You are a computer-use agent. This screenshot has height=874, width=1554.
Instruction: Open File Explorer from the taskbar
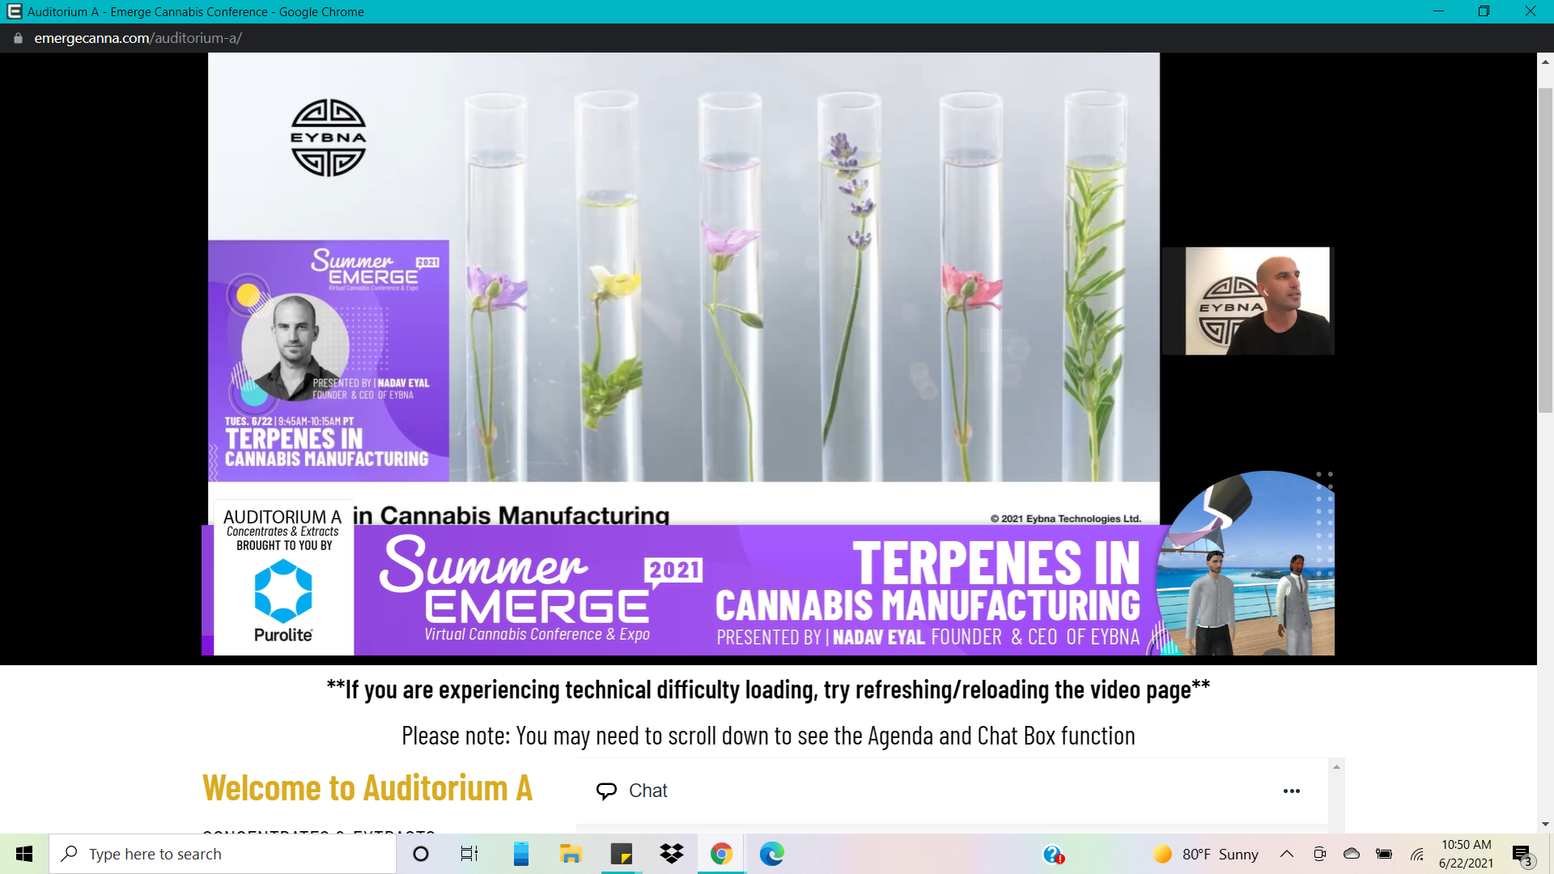tap(571, 854)
